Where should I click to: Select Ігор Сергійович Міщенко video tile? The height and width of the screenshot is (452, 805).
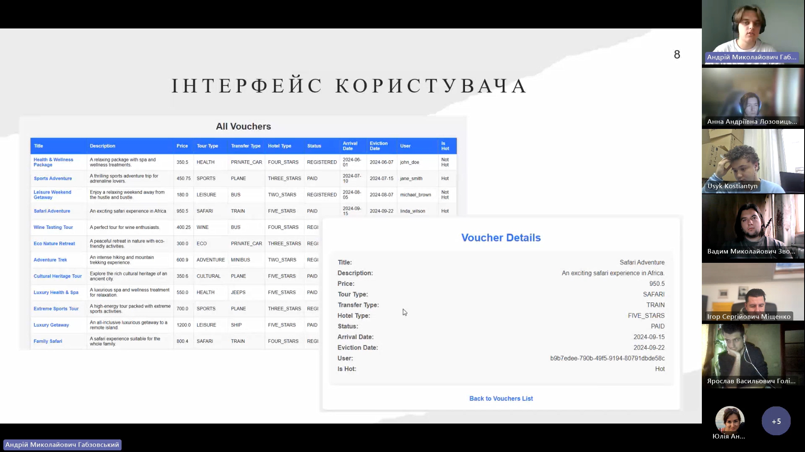(x=753, y=292)
